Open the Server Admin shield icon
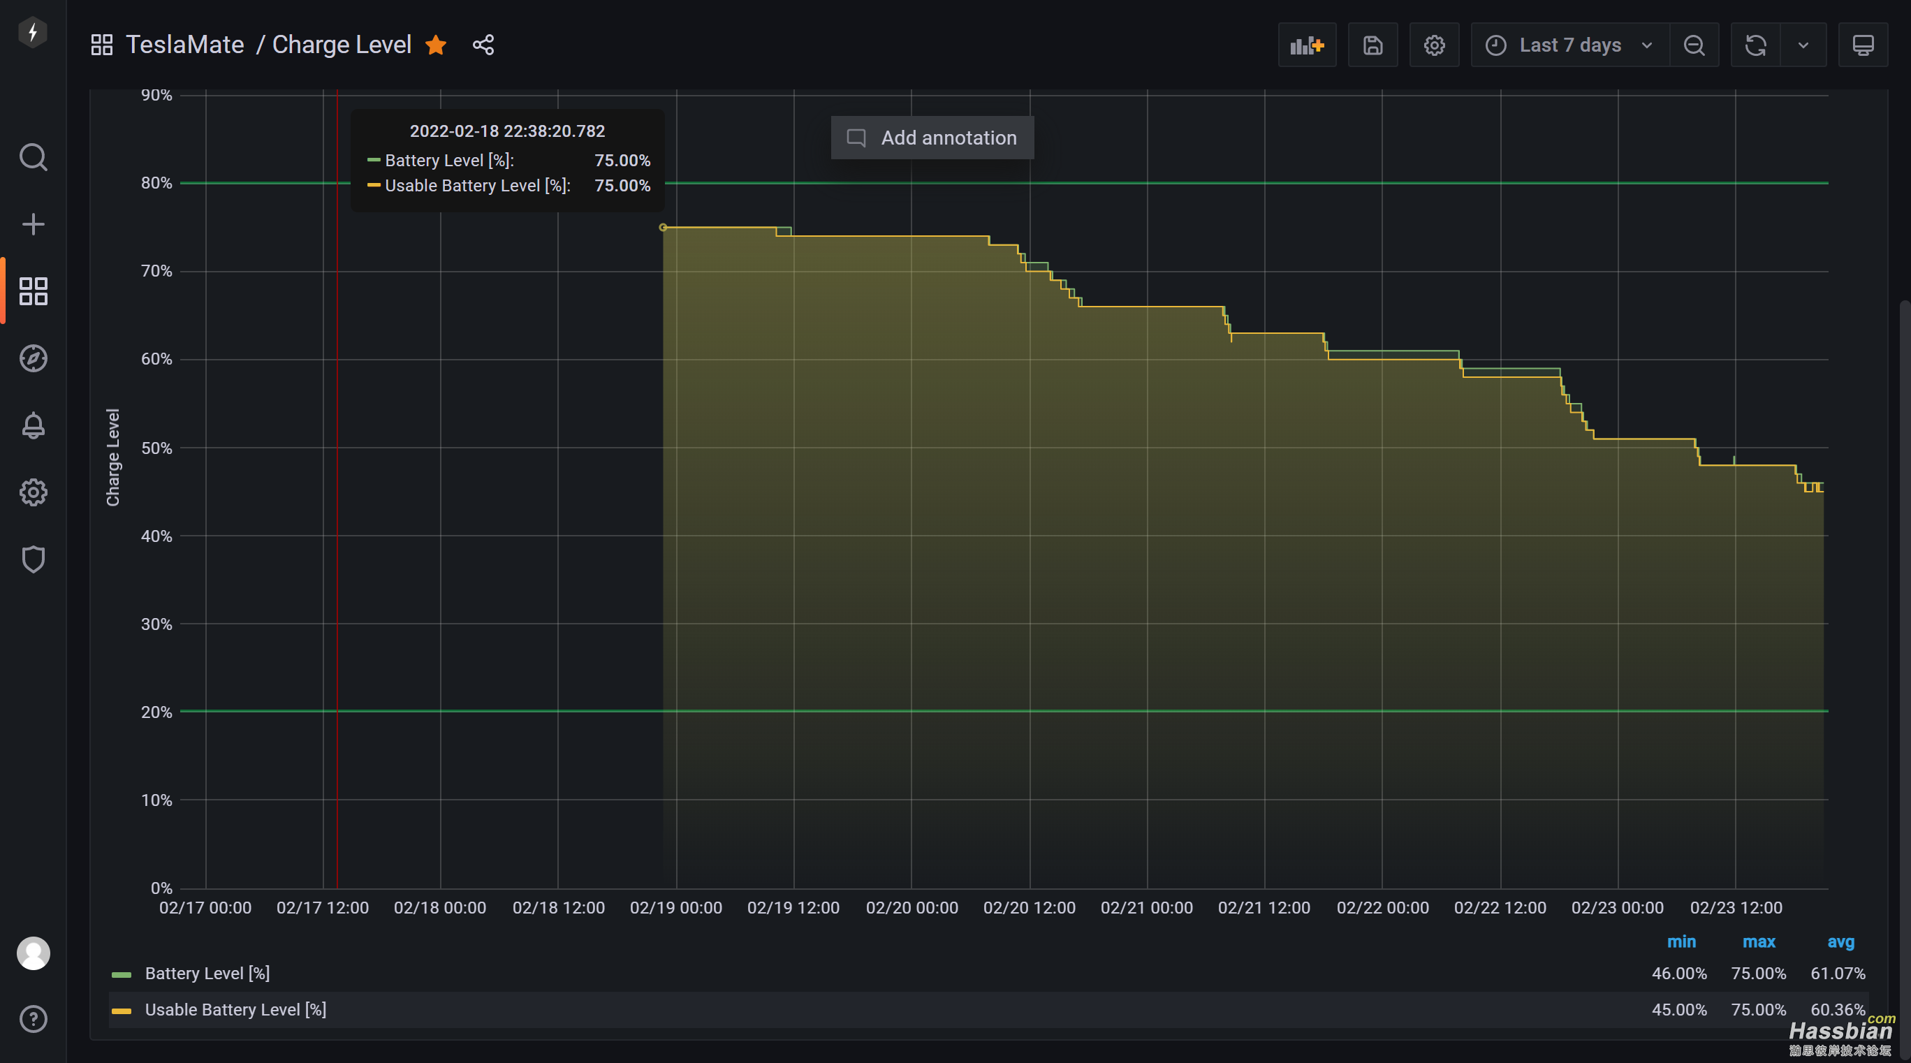1911x1063 pixels. (x=33, y=559)
